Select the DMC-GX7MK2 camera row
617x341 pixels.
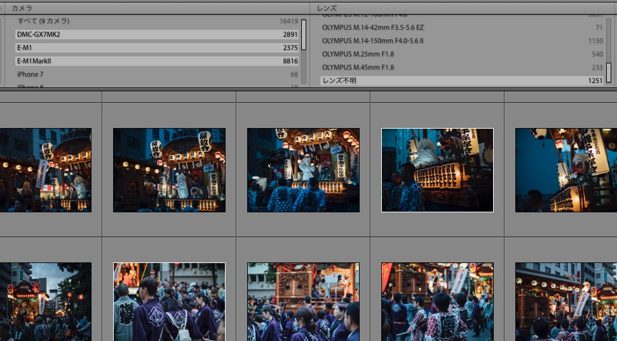[157, 34]
